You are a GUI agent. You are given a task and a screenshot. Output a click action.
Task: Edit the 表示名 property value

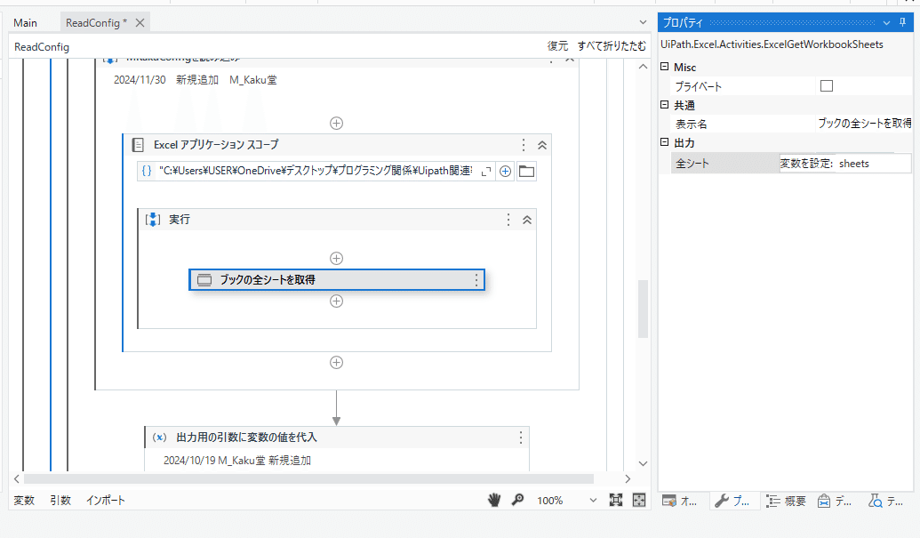click(864, 124)
